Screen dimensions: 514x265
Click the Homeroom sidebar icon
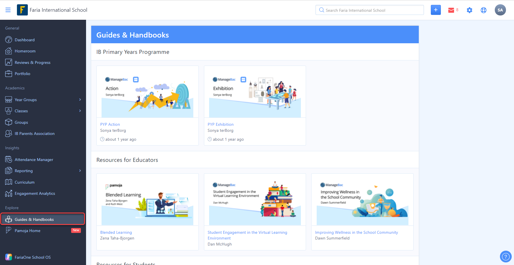click(x=9, y=51)
